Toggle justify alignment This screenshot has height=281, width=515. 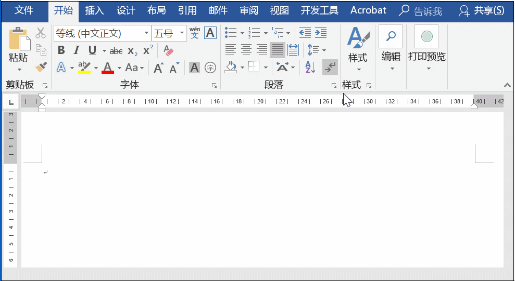pyautogui.click(x=277, y=50)
